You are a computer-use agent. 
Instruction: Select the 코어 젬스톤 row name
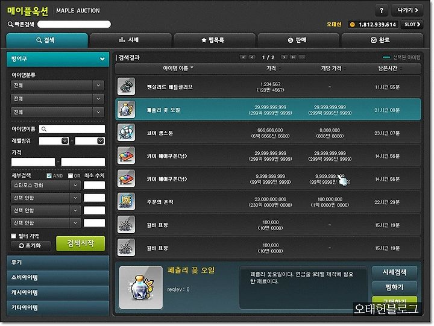click(x=160, y=133)
